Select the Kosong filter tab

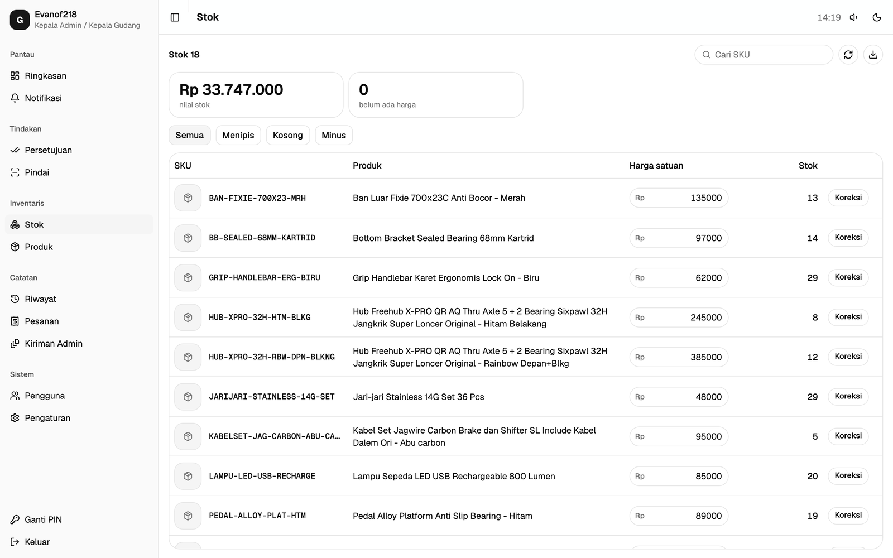tap(288, 135)
